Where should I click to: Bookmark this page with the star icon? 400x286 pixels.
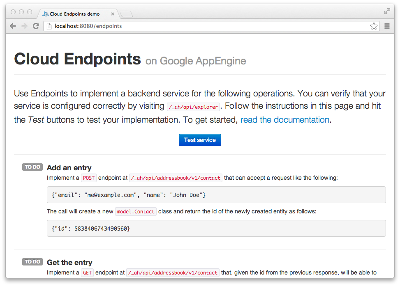coord(374,26)
